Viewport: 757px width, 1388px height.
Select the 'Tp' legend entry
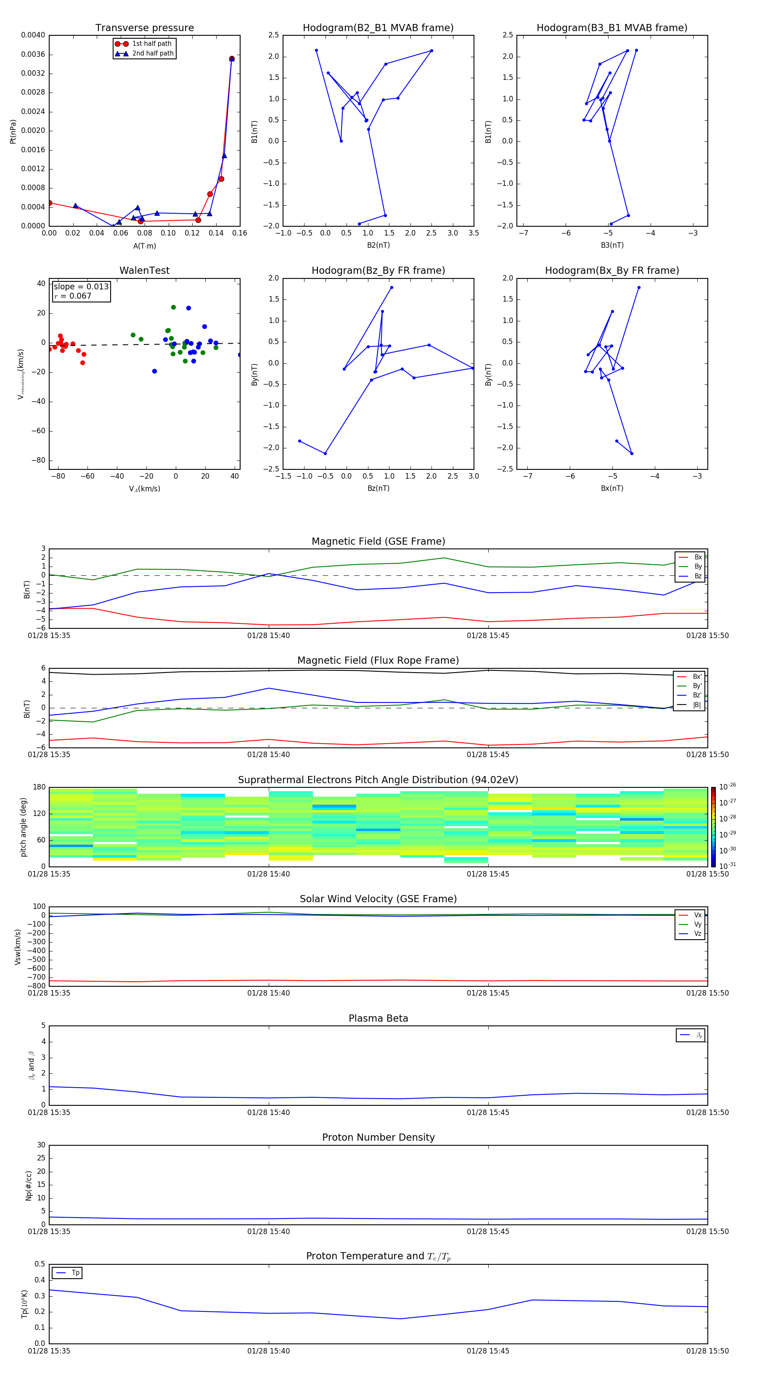point(67,1273)
